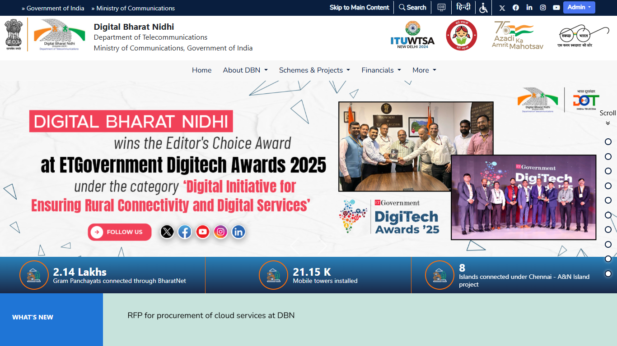
Task: Click the DOT India Telecom banner logo
Action: [x=586, y=100]
